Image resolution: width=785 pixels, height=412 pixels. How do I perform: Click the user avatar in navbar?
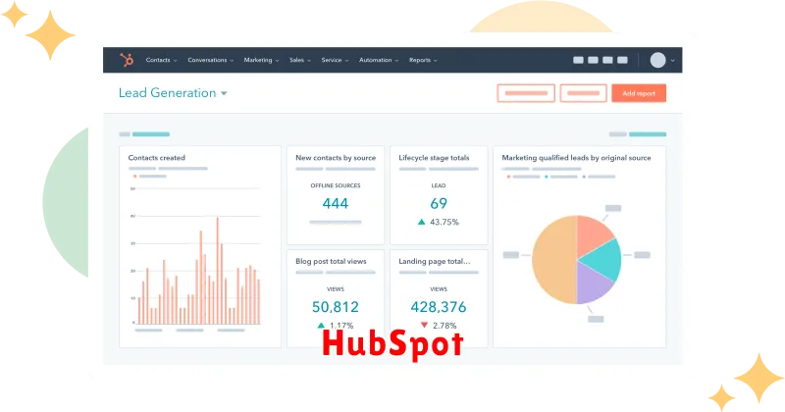click(657, 60)
